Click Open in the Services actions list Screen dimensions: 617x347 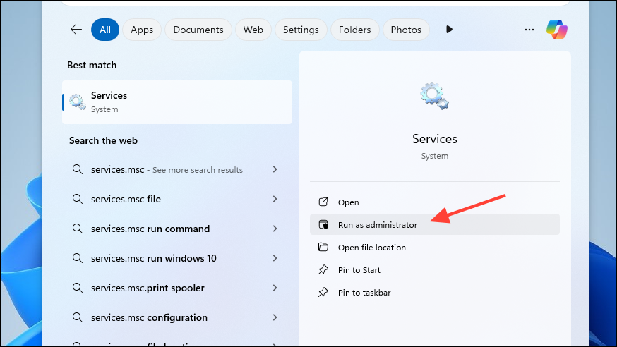[x=434, y=202]
